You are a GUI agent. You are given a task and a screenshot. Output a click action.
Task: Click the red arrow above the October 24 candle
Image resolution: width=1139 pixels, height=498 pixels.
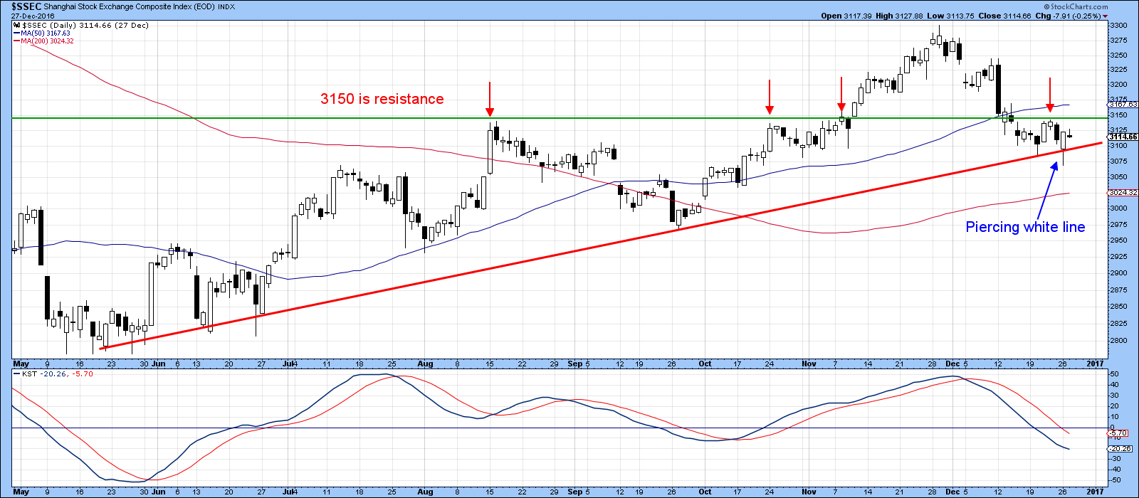point(769,97)
